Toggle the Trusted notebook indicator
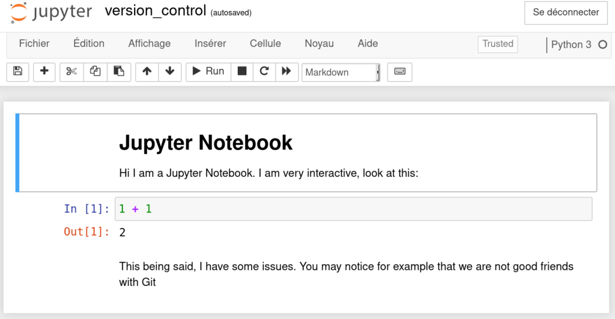Viewport: 615px width, 319px height. point(498,44)
